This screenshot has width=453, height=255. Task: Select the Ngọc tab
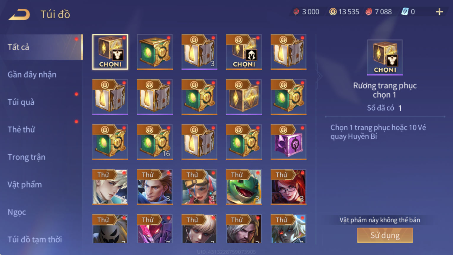pyautogui.click(x=17, y=212)
